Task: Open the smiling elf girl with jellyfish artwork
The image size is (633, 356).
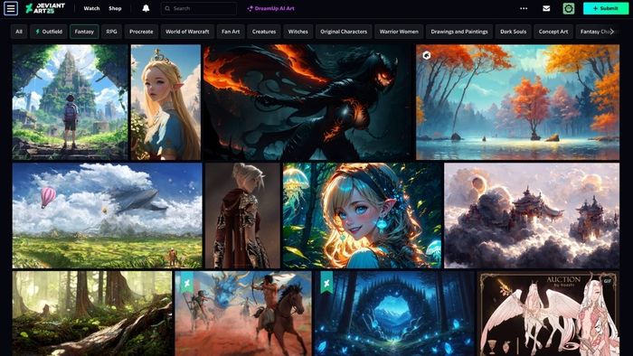Action: pos(362,215)
